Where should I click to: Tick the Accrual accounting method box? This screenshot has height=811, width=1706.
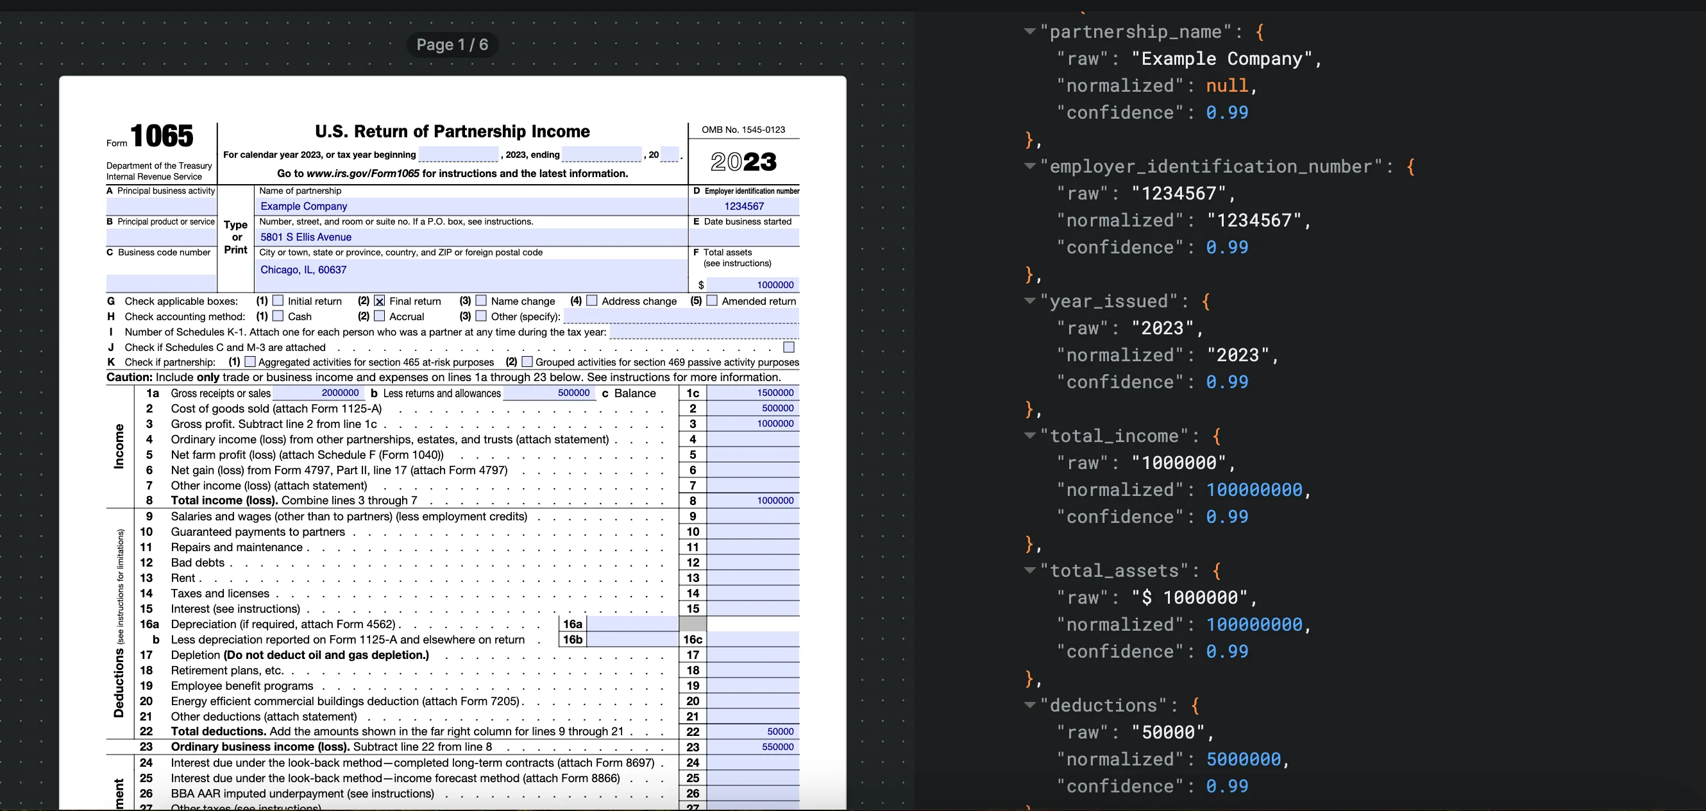(x=380, y=316)
